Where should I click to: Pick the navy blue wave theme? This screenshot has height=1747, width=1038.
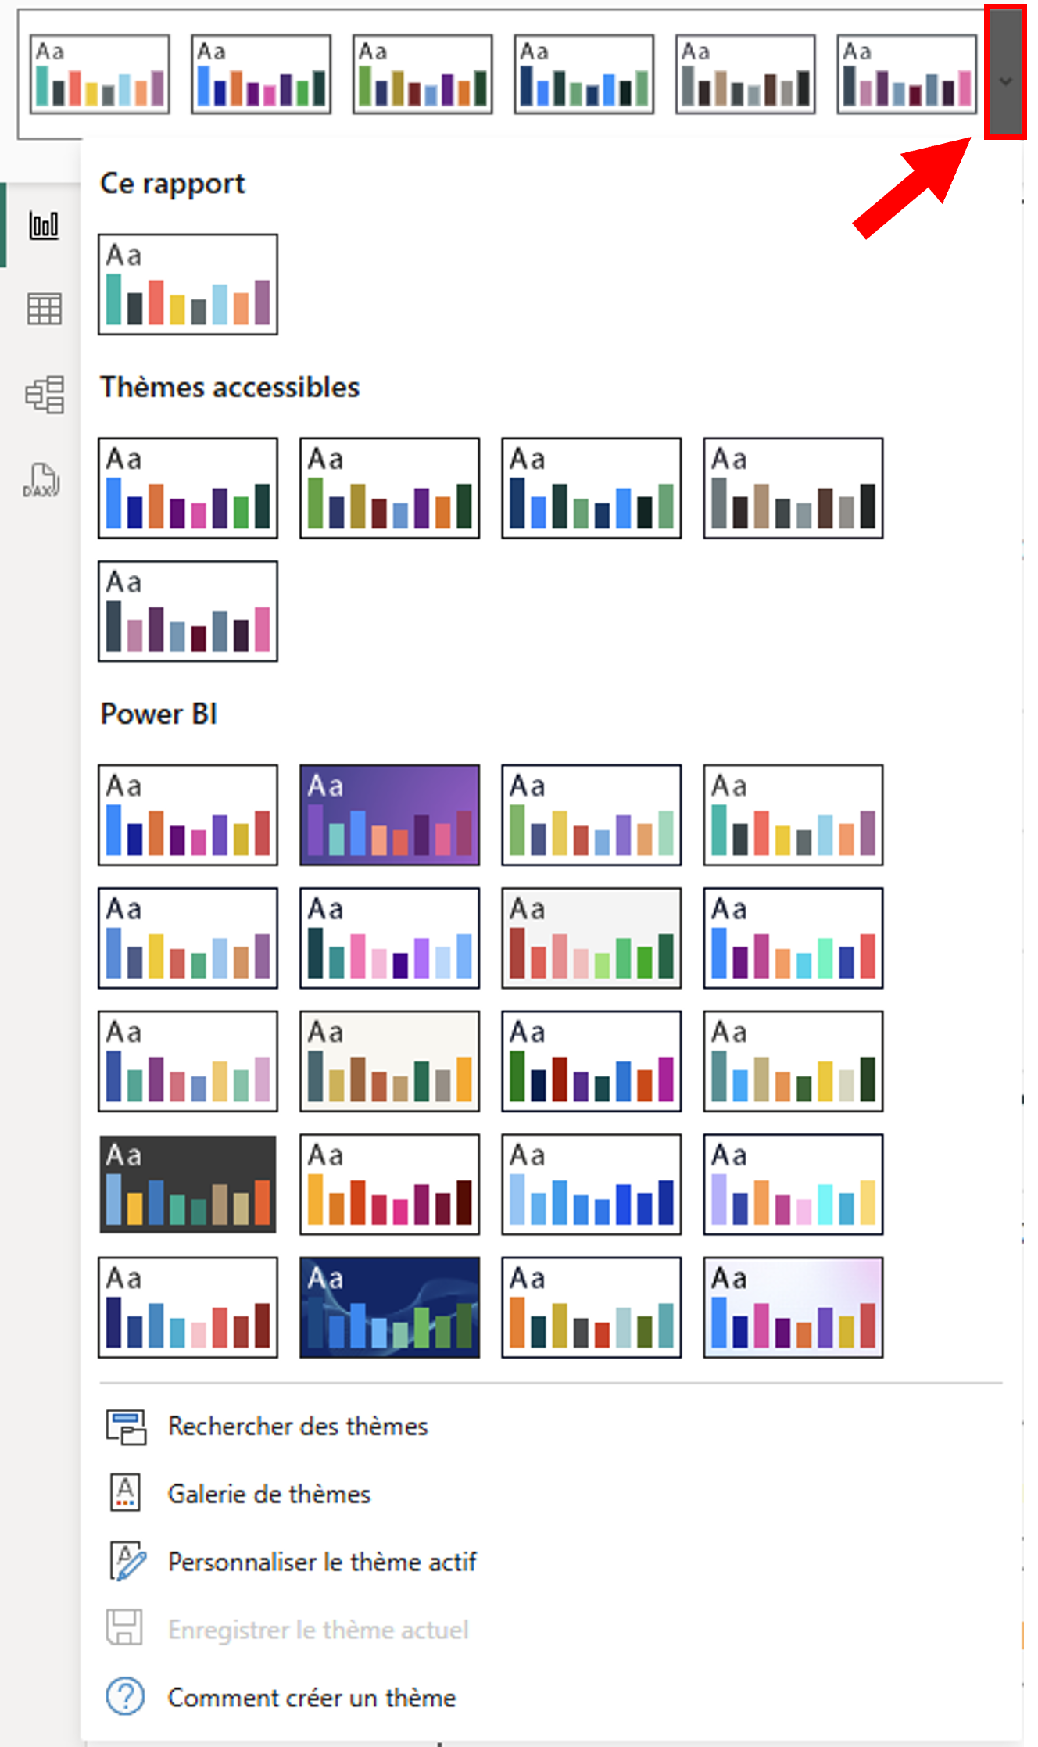(389, 1307)
